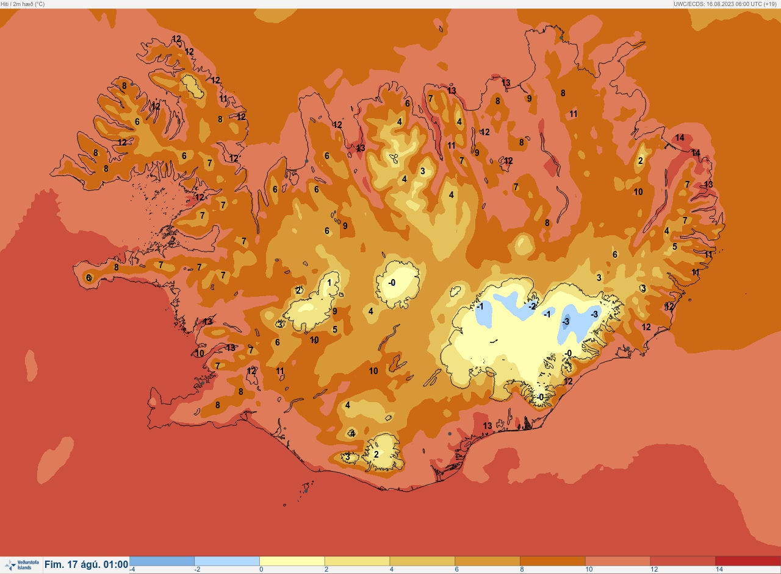Select the red 12 to 14 legend swatch

[683, 561]
